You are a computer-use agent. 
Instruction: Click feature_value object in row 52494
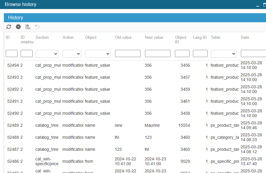point(97,65)
